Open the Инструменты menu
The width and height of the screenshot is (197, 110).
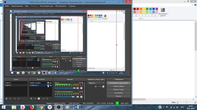coord(61,6)
